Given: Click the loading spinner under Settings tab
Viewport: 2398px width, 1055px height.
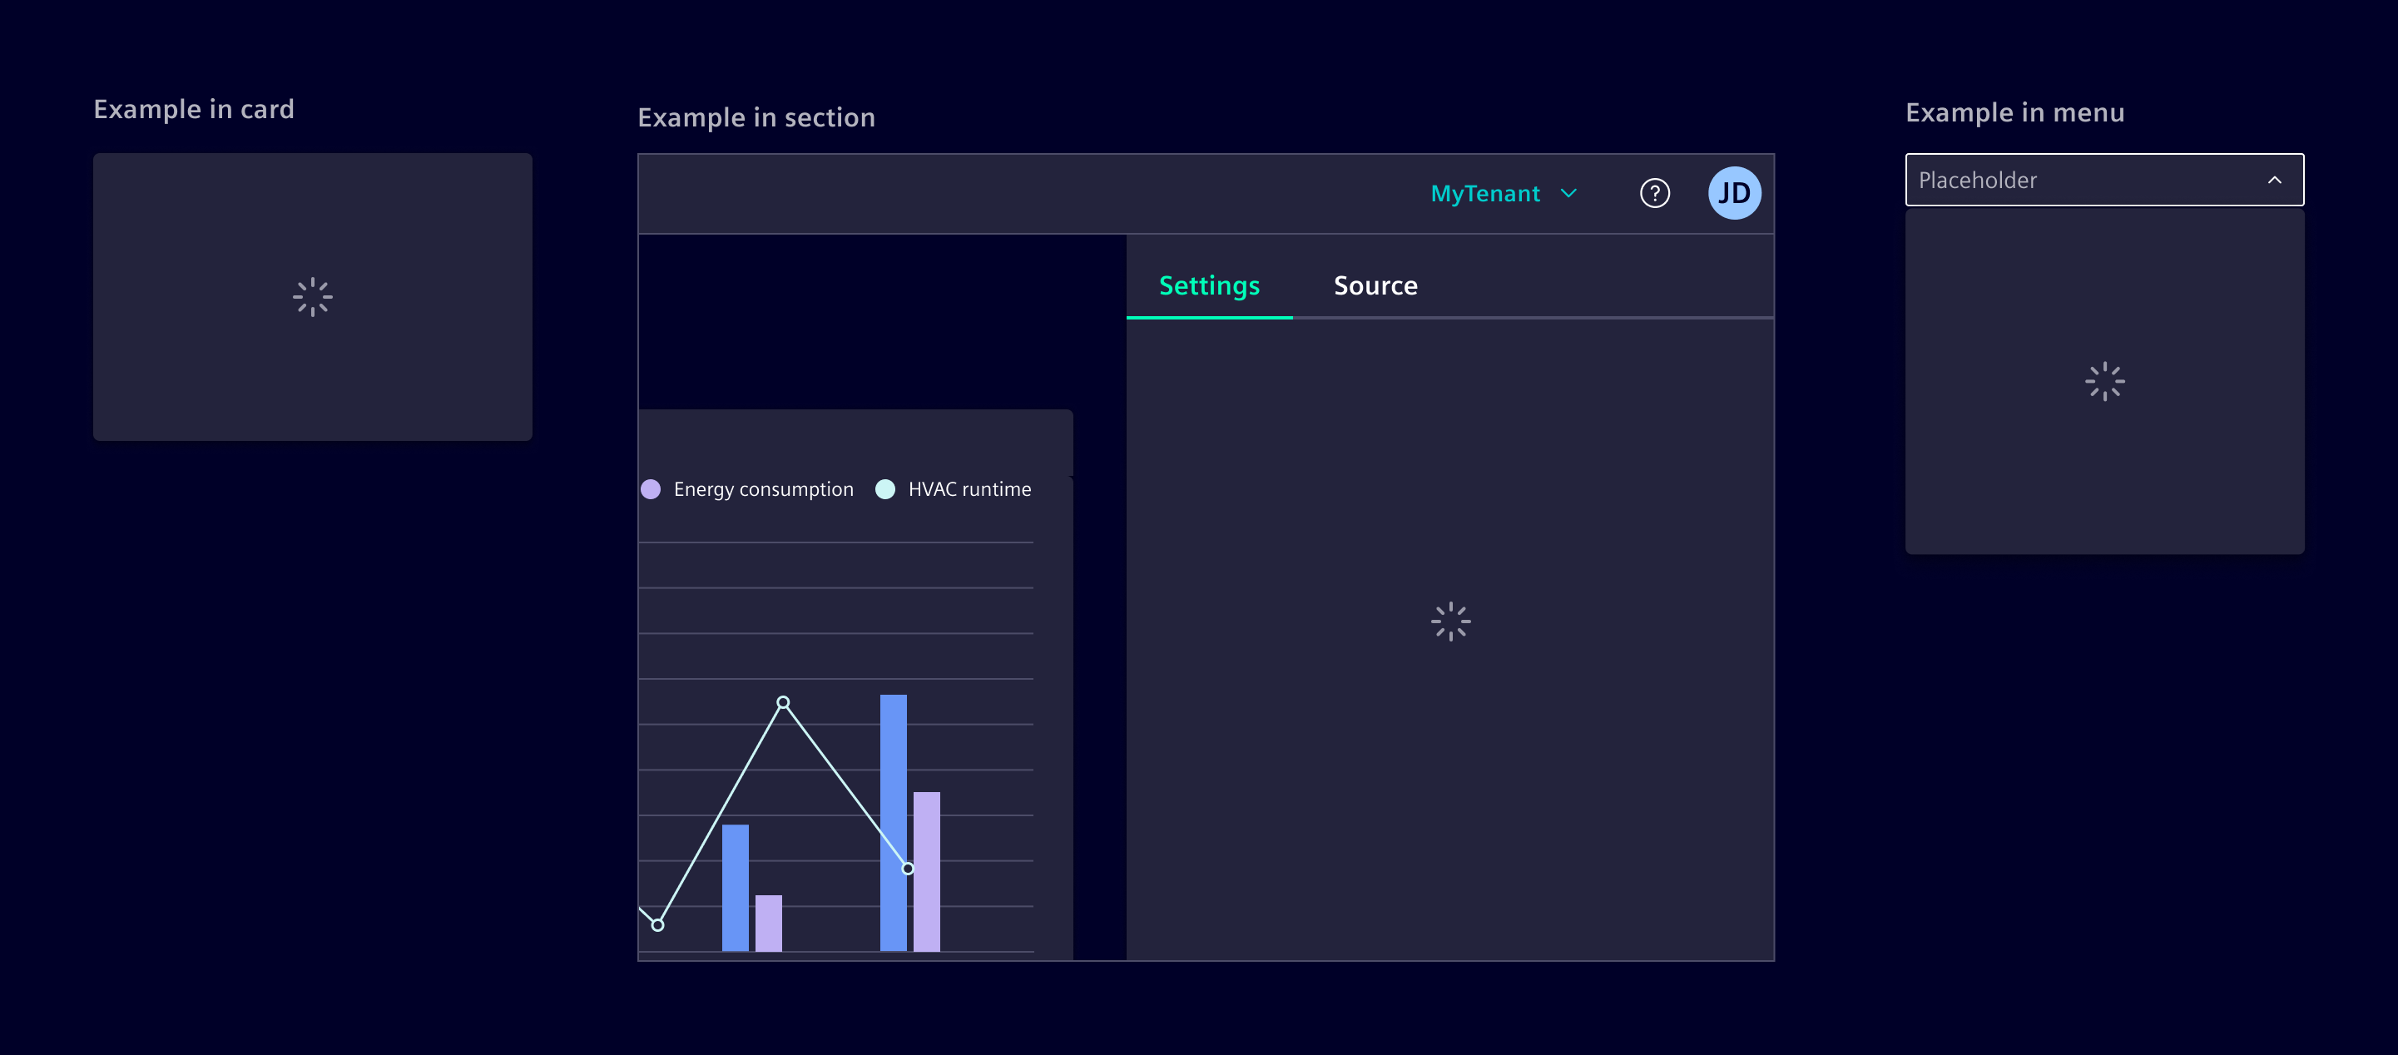Looking at the screenshot, I should [x=1450, y=621].
